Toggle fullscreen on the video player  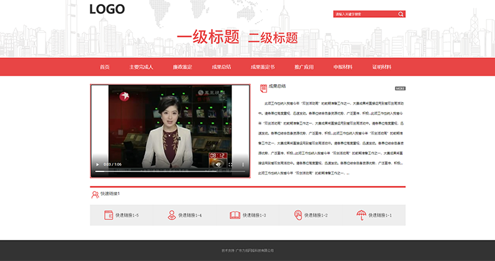[x=230, y=164]
